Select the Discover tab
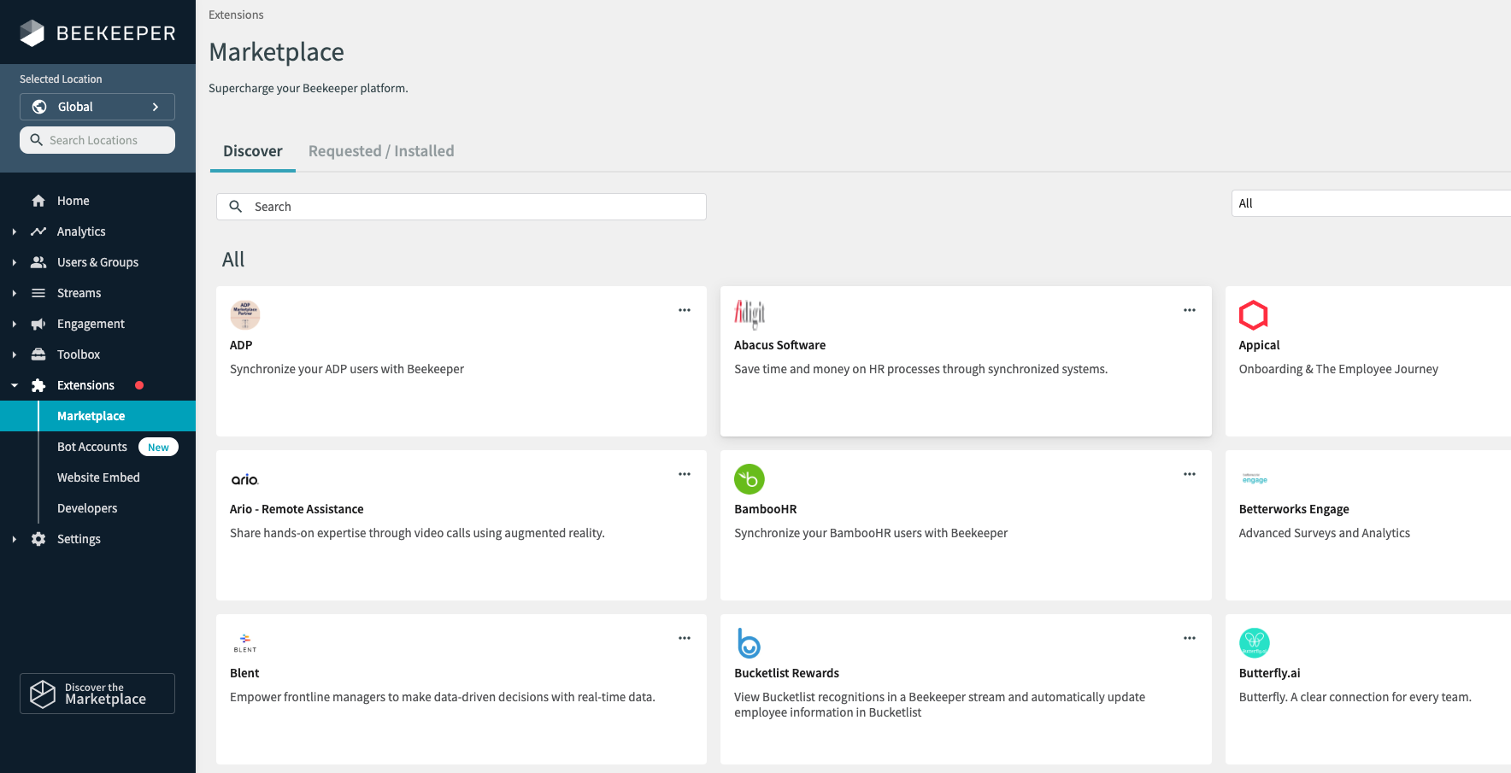Image resolution: width=1511 pixels, height=773 pixels. 252,150
